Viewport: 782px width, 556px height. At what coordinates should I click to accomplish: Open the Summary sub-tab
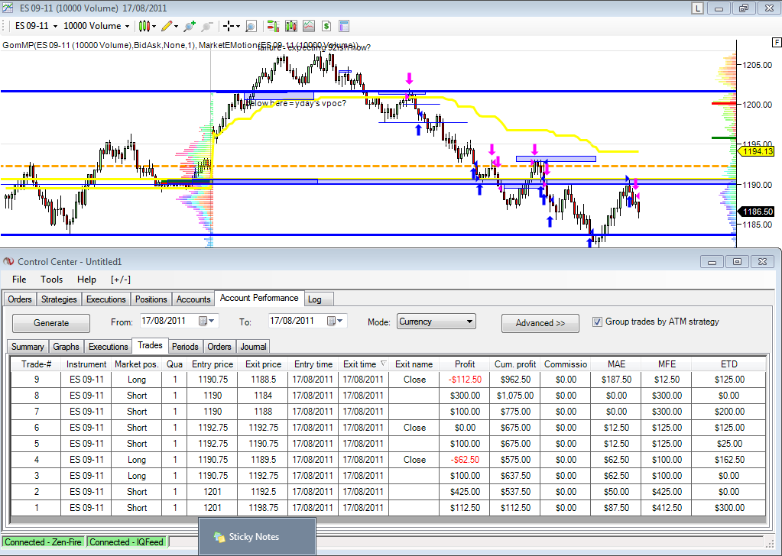28,346
